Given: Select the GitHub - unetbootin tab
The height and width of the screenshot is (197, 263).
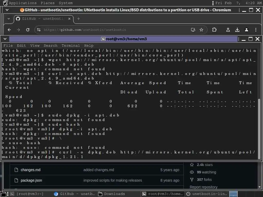Looking at the screenshot, I should point(43,19).
